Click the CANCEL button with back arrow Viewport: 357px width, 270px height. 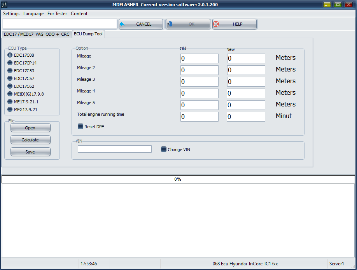tap(141, 24)
